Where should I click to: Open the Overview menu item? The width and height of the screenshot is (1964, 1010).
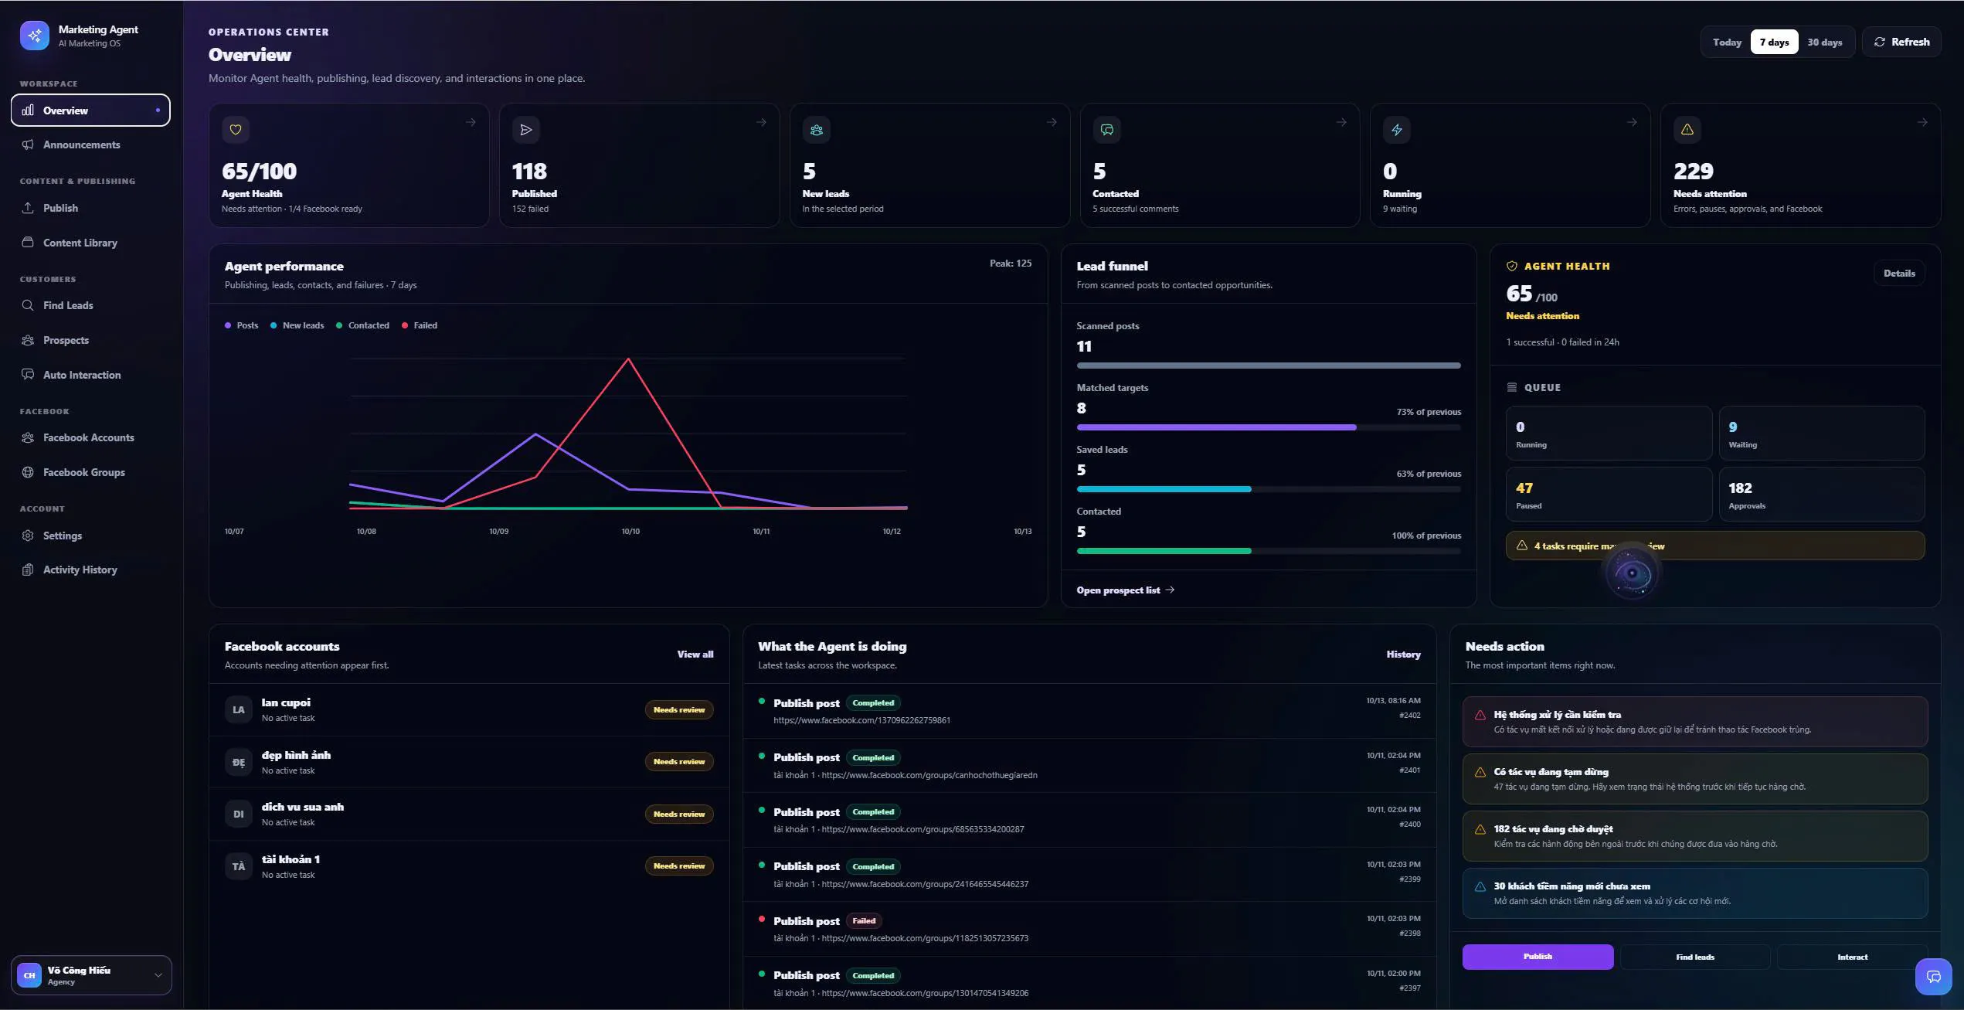(90, 110)
